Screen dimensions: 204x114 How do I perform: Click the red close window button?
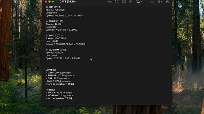click(x=46, y=2)
